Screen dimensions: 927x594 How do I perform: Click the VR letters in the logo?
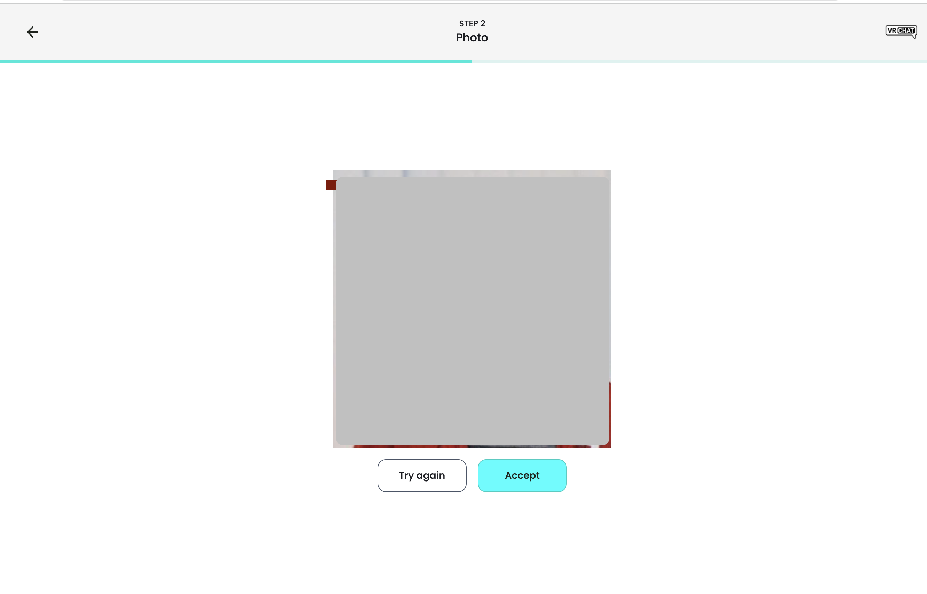pyautogui.click(x=892, y=31)
